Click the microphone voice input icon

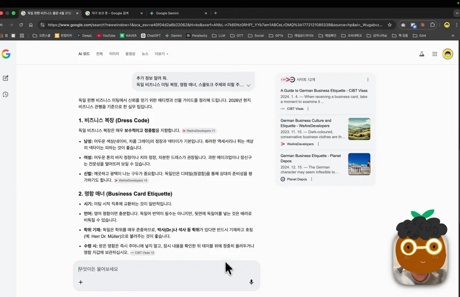251,282
